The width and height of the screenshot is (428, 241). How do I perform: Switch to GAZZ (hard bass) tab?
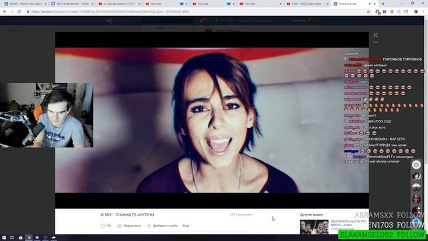click(x=308, y=4)
